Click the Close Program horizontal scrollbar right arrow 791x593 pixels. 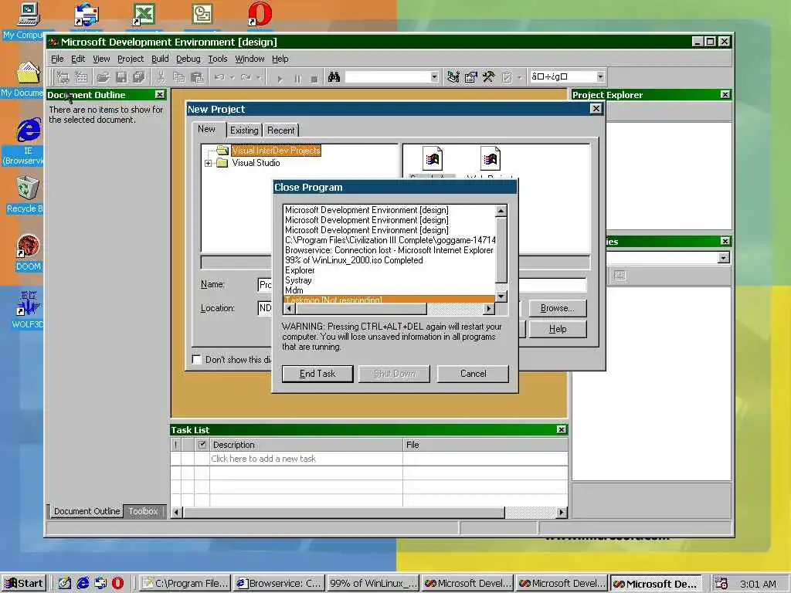coord(488,309)
